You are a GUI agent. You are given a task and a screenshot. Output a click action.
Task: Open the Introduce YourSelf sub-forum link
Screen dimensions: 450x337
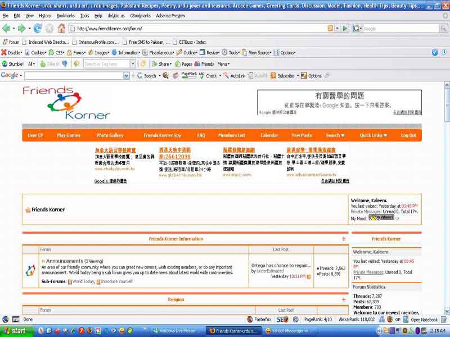(116, 281)
